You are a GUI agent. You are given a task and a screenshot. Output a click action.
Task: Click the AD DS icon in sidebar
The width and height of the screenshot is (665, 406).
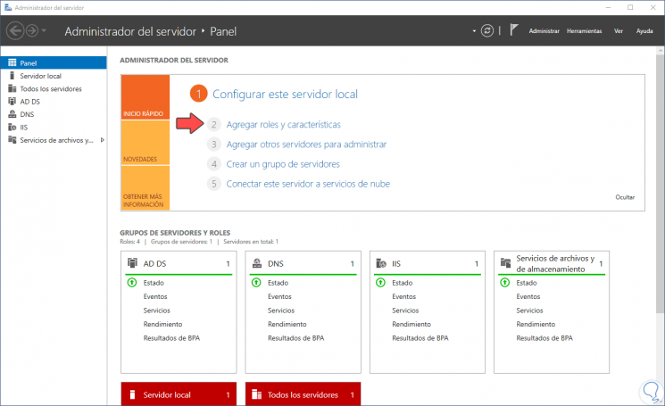[x=11, y=102]
